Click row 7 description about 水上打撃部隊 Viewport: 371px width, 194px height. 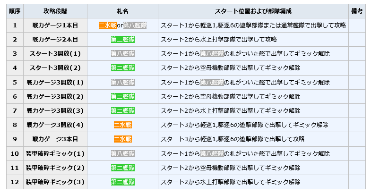click(231, 110)
